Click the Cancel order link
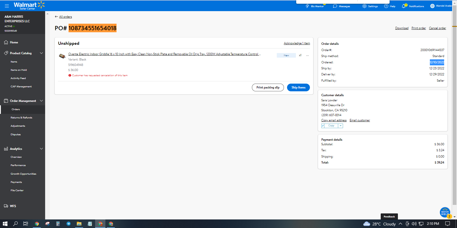This screenshot has height=228, width=457. (438, 28)
